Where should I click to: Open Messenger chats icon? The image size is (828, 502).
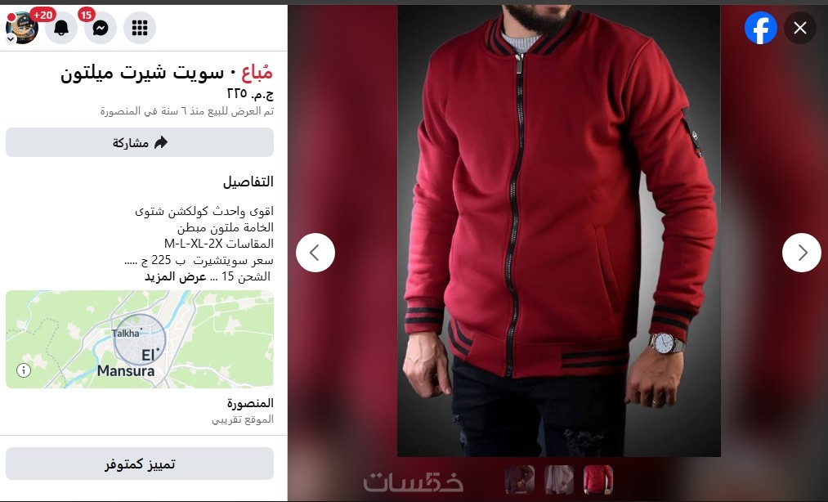pyautogui.click(x=101, y=28)
